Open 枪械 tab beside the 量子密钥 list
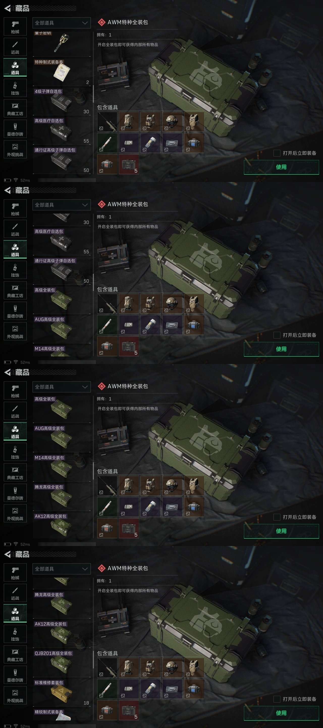Image resolution: width=323 pixels, height=728 pixels. pyautogui.click(x=15, y=27)
